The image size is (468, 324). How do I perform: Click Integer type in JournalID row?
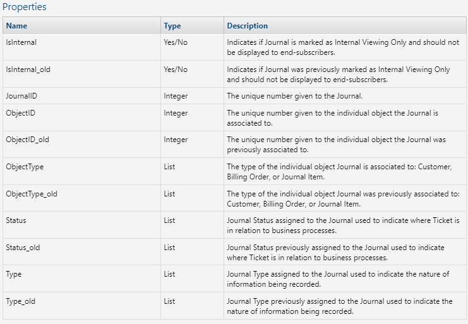pyautogui.click(x=176, y=96)
